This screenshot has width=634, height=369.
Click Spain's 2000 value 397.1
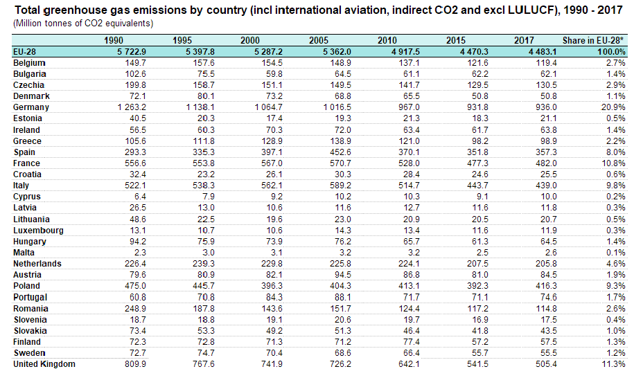pos(270,152)
